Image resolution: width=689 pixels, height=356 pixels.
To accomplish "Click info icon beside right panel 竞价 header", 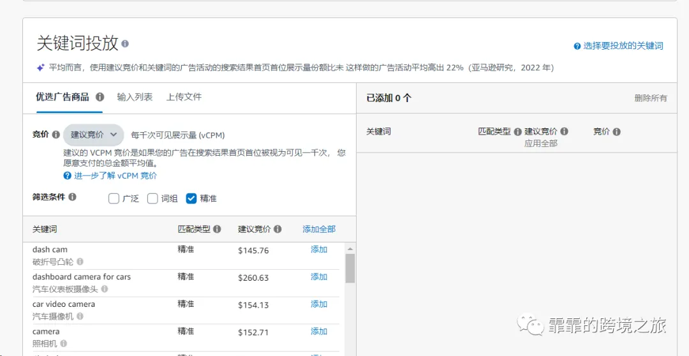I will pos(616,131).
